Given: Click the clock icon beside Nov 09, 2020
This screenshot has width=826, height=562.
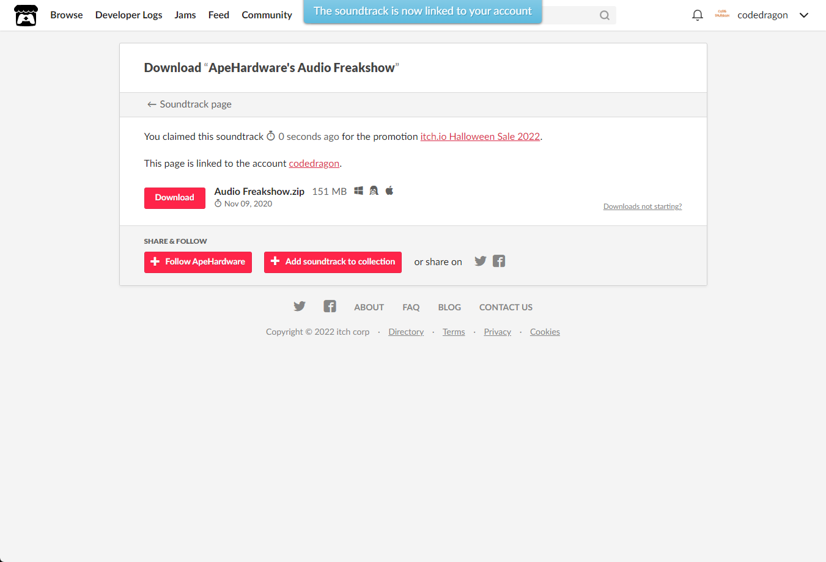Looking at the screenshot, I should [x=218, y=203].
